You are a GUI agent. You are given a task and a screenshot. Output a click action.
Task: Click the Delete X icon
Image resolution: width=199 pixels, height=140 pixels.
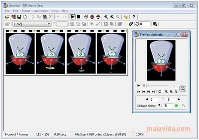pyautogui.click(x=51, y=17)
